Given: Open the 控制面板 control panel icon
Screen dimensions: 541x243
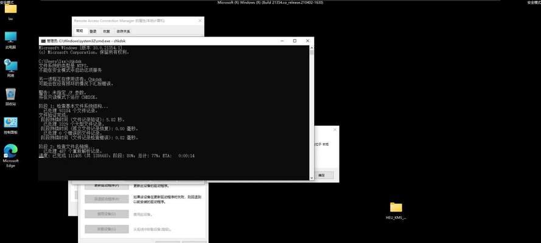Looking at the screenshot, I should 10,125.
